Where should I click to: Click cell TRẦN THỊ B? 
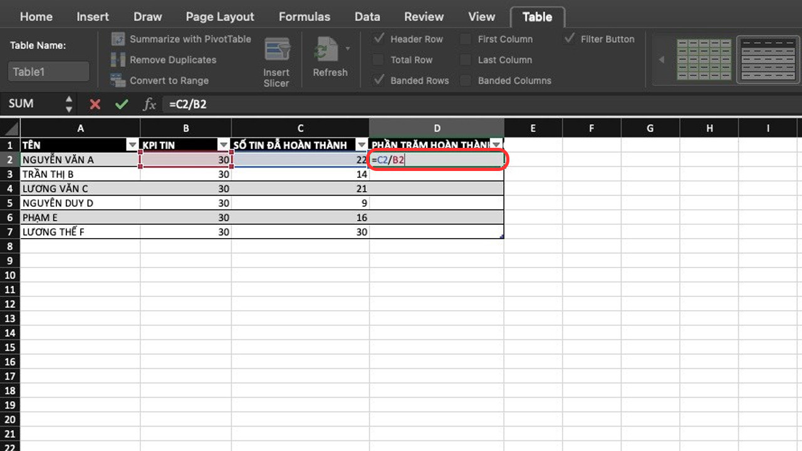pos(80,174)
